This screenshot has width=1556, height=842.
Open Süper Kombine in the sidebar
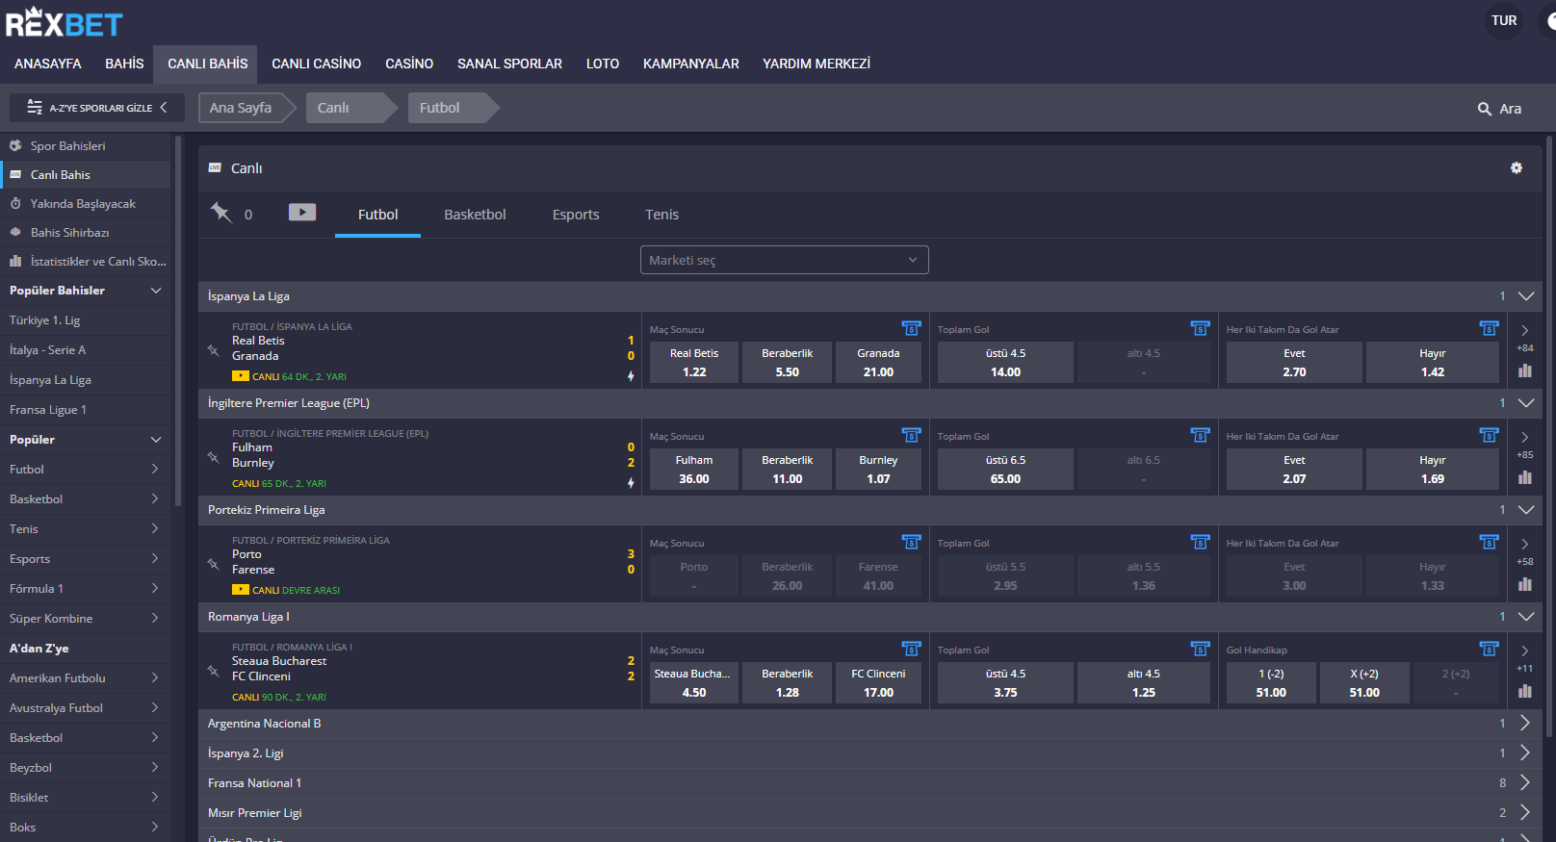pyautogui.click(x=85, y=619)
